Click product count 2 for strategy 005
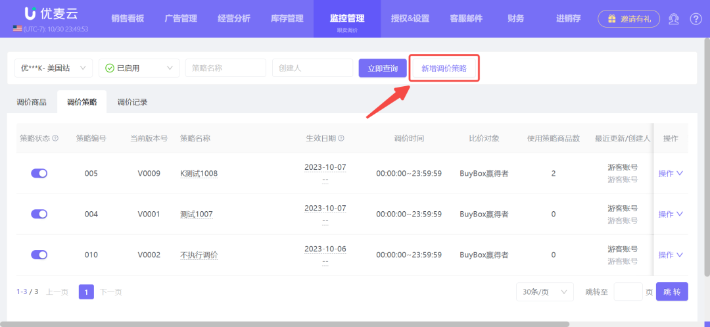Viewport: 710px width, 327px height. tap(554, 174)
